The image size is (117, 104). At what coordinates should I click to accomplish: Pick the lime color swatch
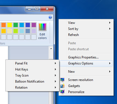click(x=16, y=31)
